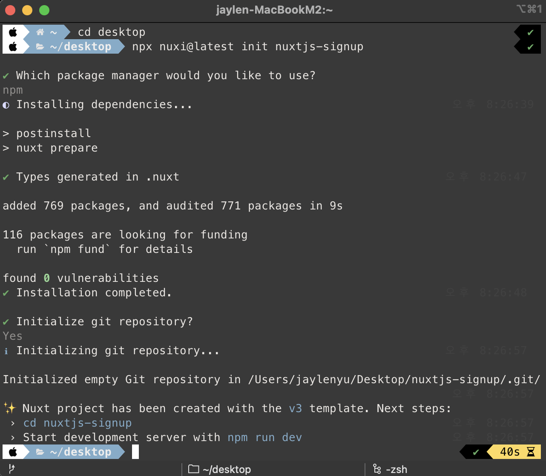
Task: Click the -zsh label in status bar
Action: click(396, 470)
